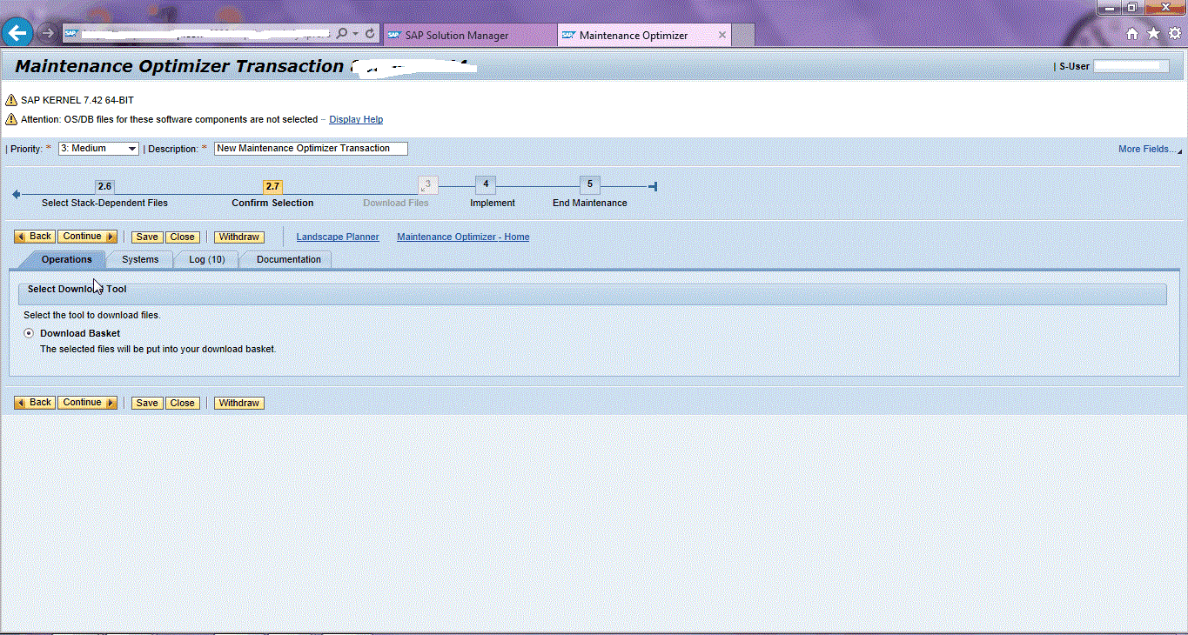Select the Download Basket radio button
The width and height of the screenshot is (1188, 635).
[29, 333]
